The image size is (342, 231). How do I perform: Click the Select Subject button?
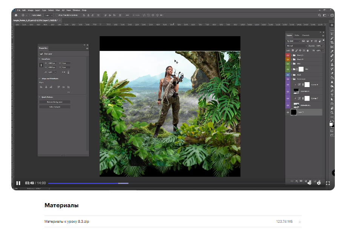pyautogui.click(x=55, y=107)
